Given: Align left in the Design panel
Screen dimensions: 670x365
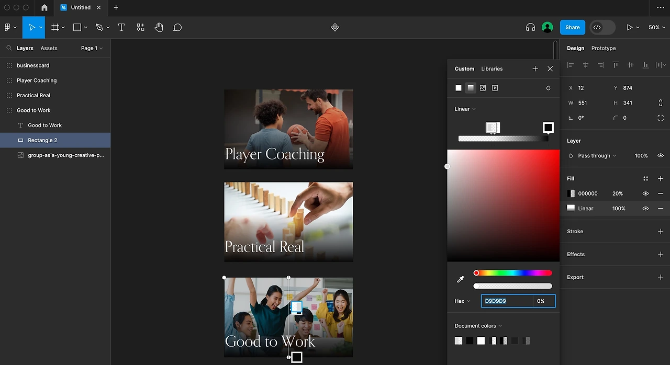Looking at the screenshot, I should pos(571,65).
